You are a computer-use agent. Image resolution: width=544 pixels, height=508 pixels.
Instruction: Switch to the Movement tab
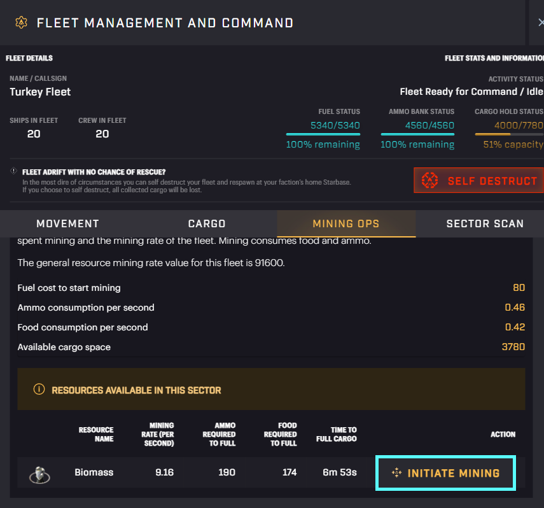click(68, 223)
